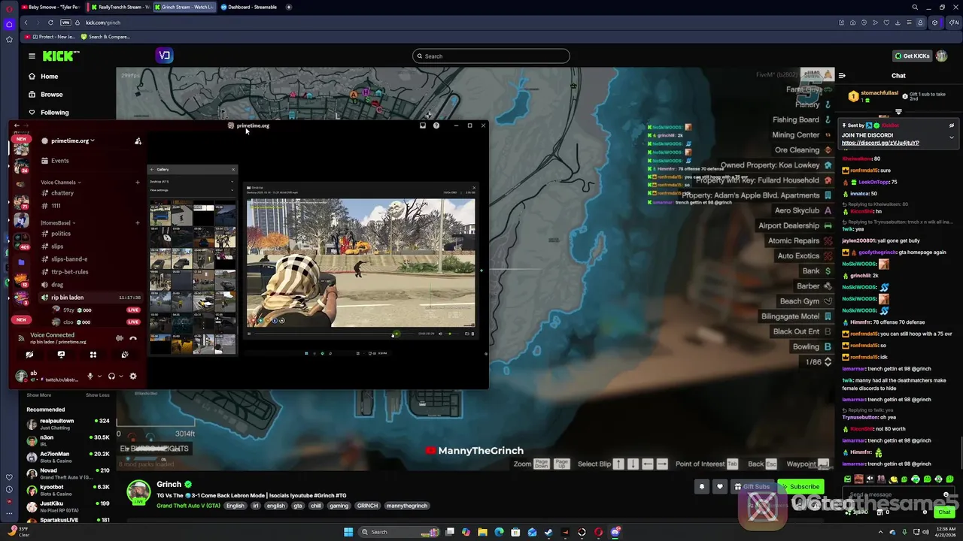Open the politics channel
The width and height of the screenshot is (963, 541).
pos(61,234)
